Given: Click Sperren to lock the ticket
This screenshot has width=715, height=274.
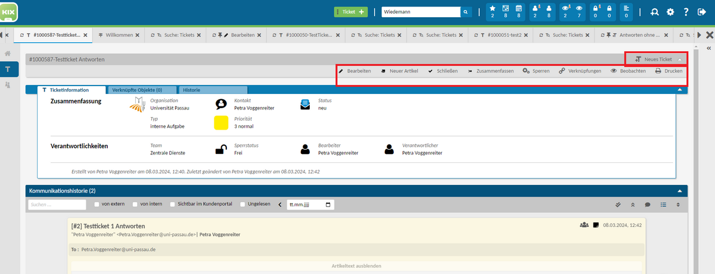Looking at the screenshot, I should click(x=536, y=71).
